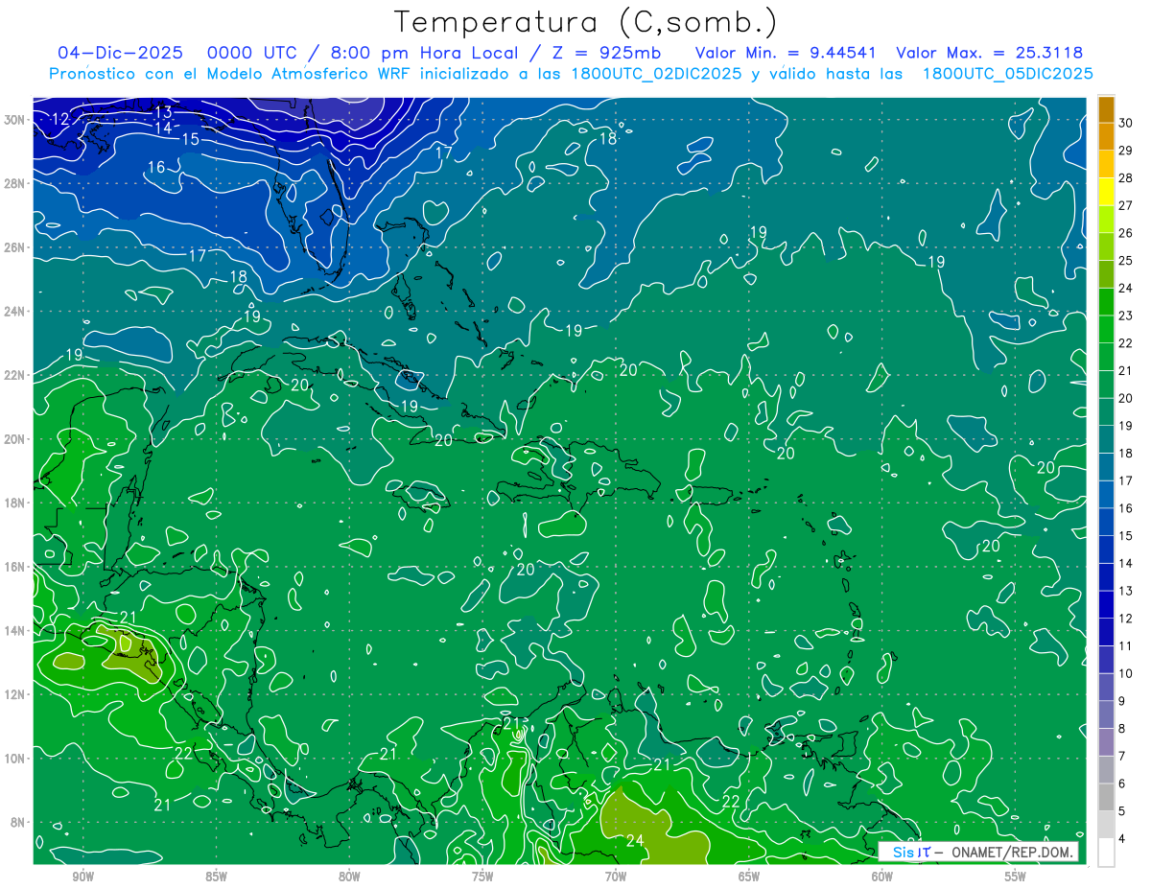Click the color scale tick label '25'

pyautogui.click(x=1126, y=260)
